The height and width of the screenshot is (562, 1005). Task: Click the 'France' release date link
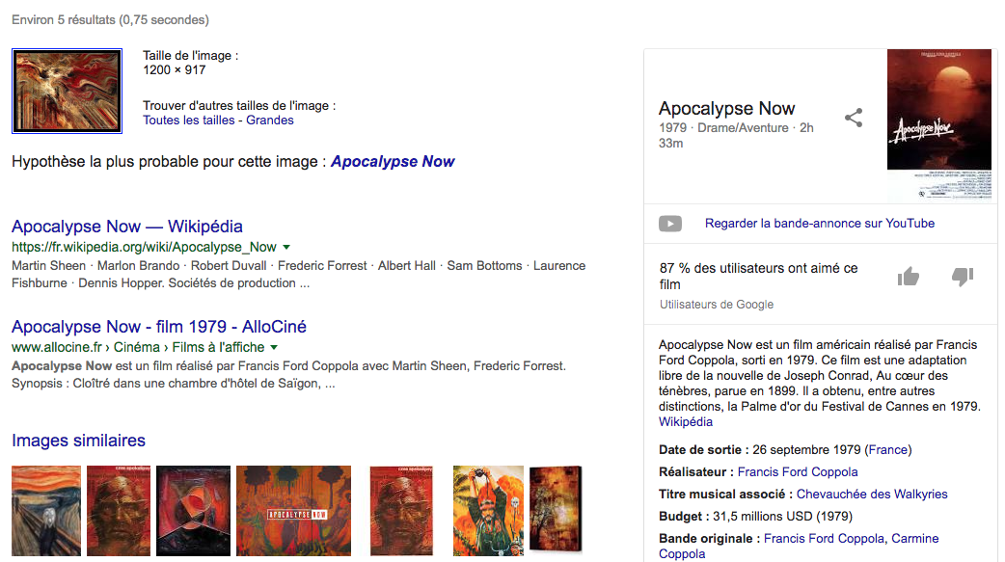(x=887, y=450)
